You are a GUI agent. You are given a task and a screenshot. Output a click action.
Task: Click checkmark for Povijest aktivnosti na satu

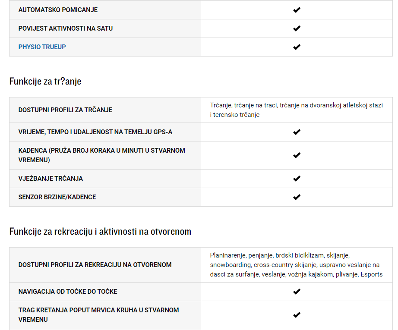297,28
